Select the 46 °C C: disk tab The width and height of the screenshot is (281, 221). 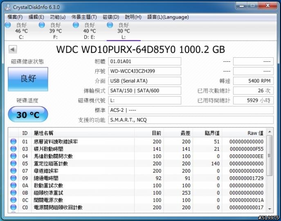click(21, 31)
